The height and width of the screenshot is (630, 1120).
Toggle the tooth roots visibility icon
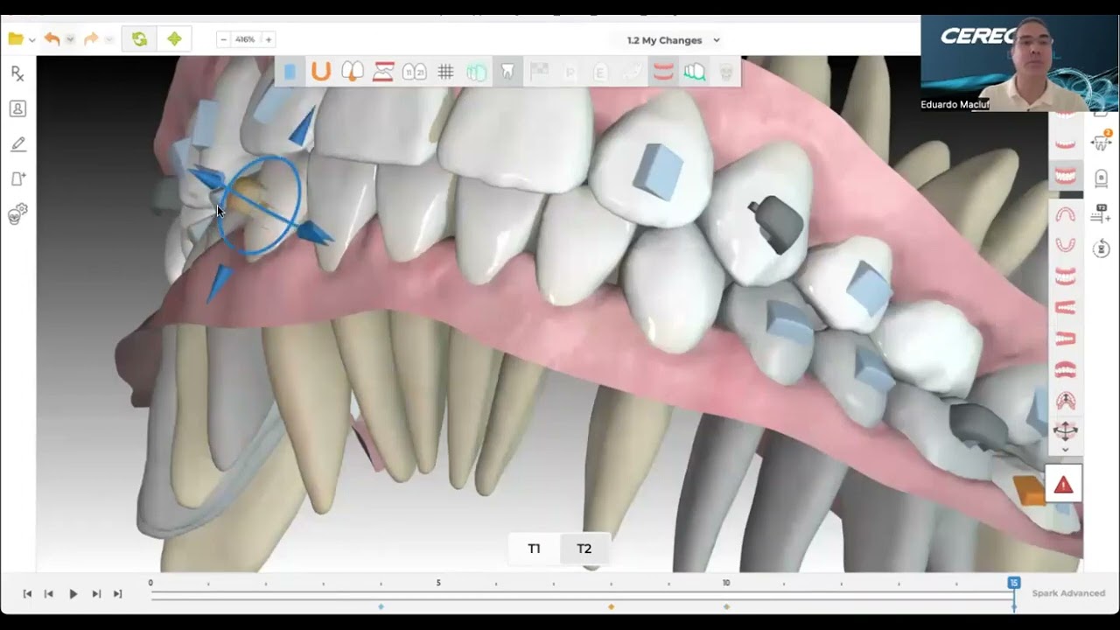507,72
